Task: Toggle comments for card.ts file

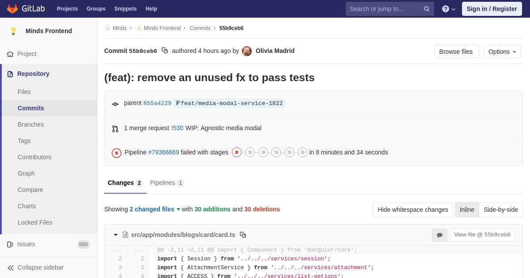Action: pyautogui.click(x=439, y=235)
